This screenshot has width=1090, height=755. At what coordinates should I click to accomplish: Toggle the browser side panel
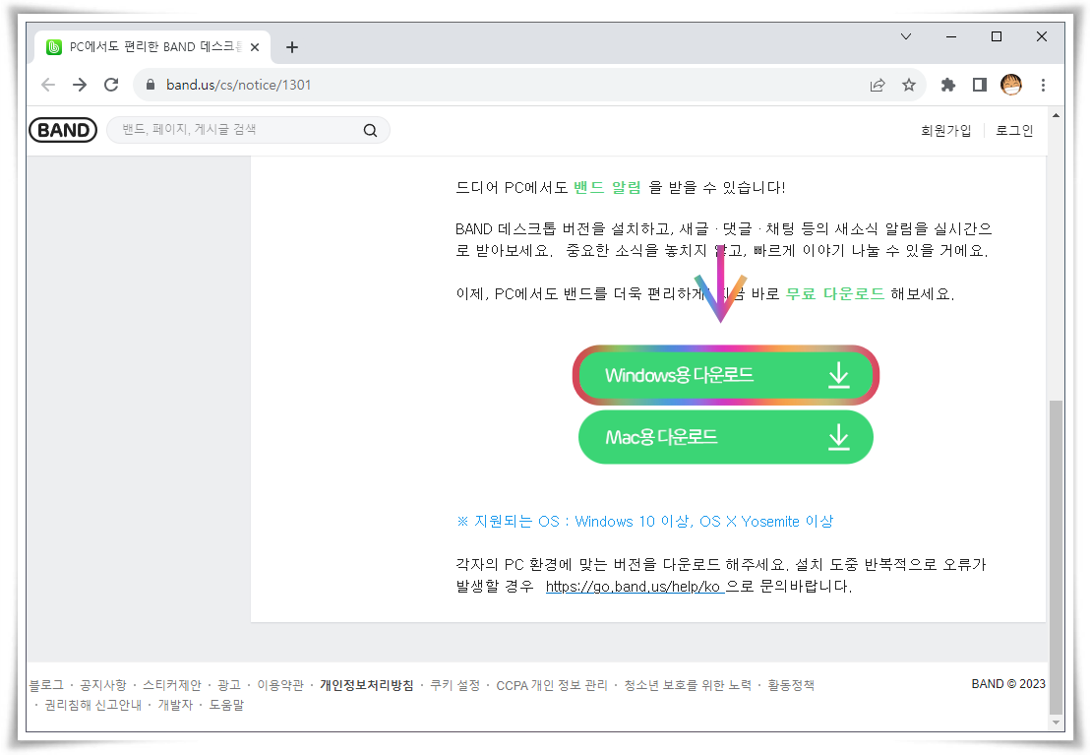point(980,85)
